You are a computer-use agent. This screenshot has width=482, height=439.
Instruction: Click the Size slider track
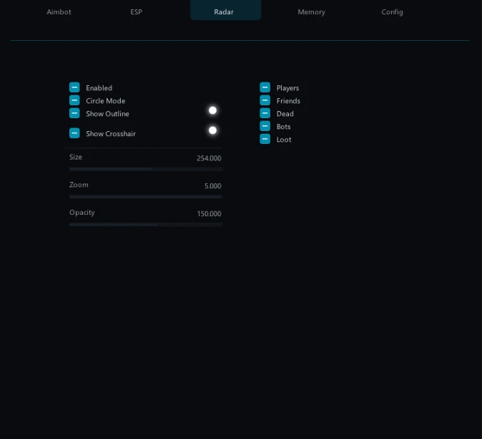[146, 169]
